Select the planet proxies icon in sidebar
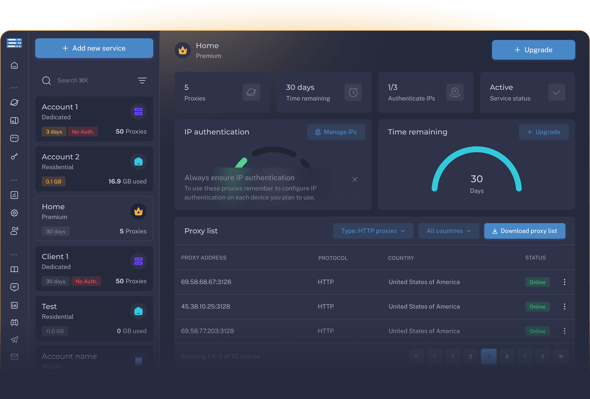The image size is (590, 399). (x=14, y=103)
